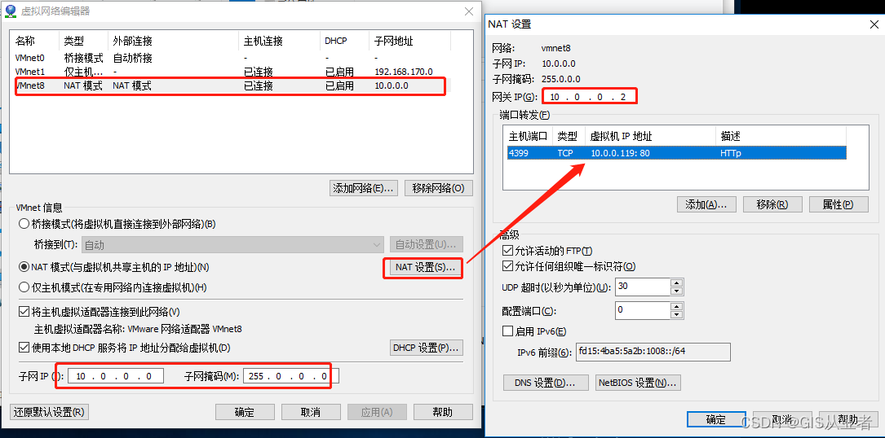Click the 配置端口 value field
This screenshot has width=885, height=438.
click(643, 310)
